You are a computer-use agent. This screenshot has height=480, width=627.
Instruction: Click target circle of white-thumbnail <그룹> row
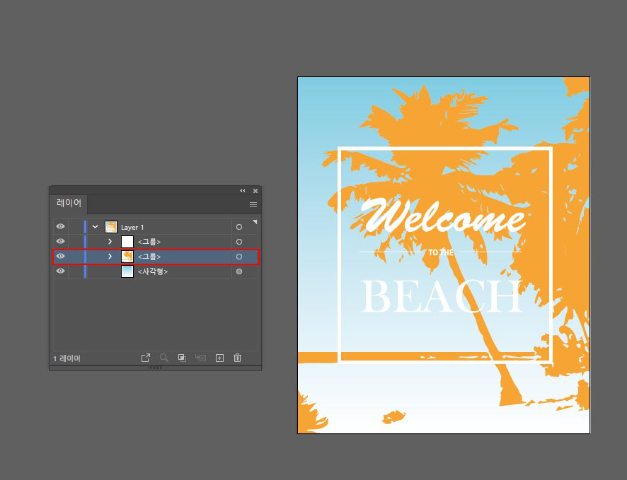tap(239, 242)
